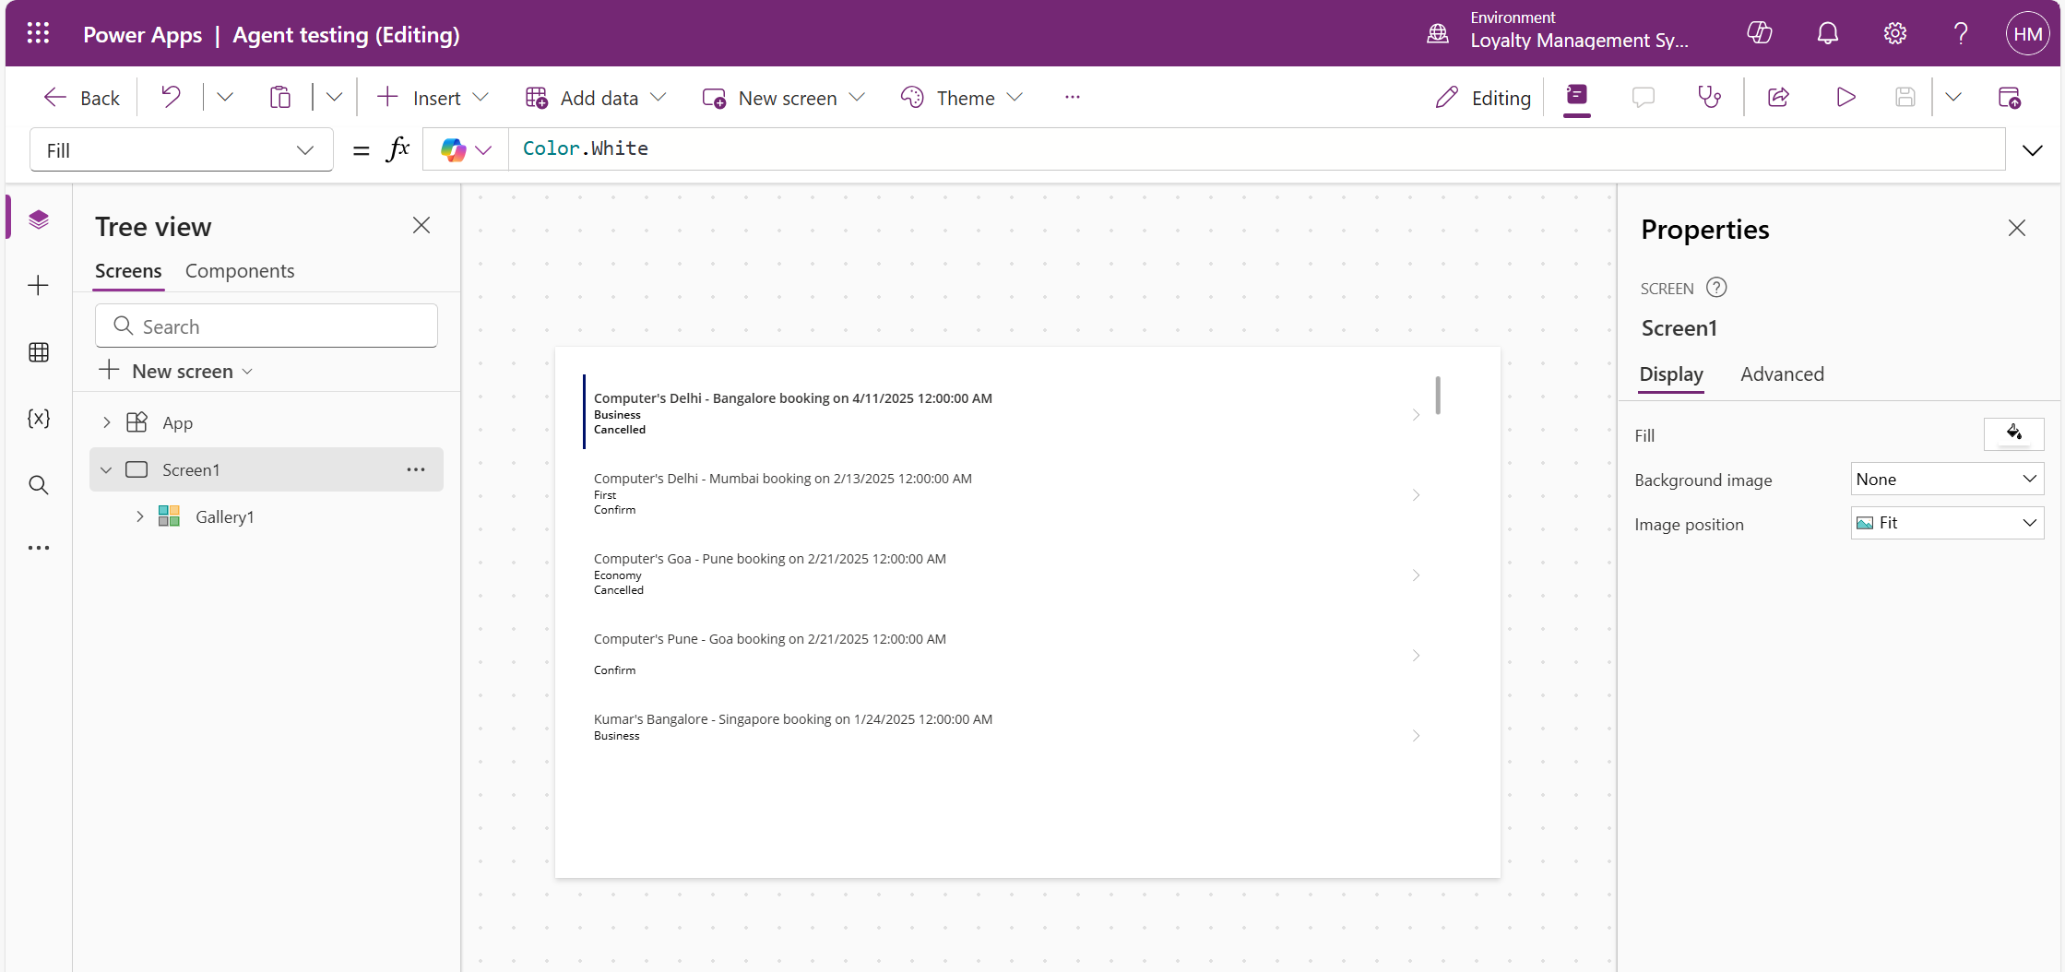Click the Preview app play icon
This screenshot has width=2065, height=972.
click(1845, 97)
